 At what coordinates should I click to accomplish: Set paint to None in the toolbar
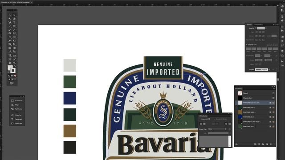[15, 76]
